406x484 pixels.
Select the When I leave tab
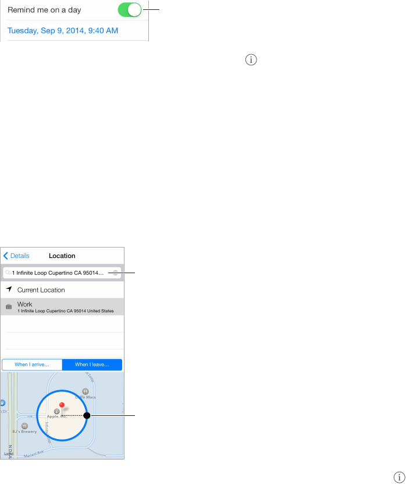click(x=92, y=365)
